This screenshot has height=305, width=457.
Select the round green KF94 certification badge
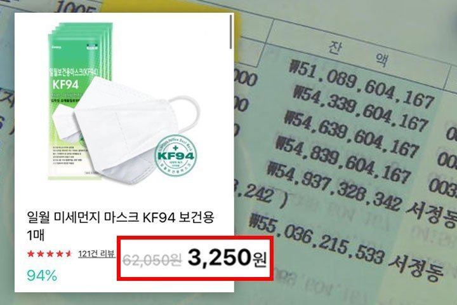tap(175, 155)
